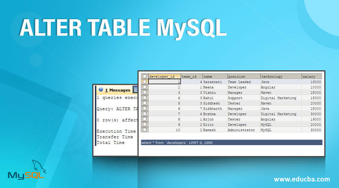Tick the header select-all checkbox
This screenshot has width=339, height=188.
(145, 76)
